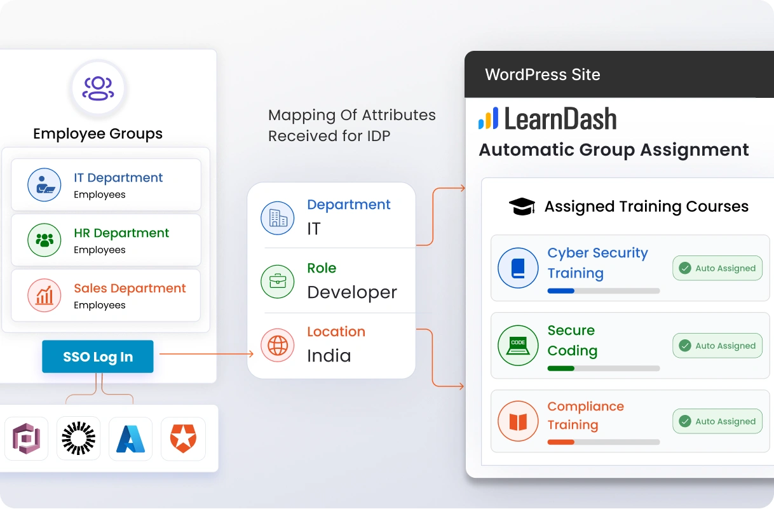Open the Secure Coding course
The width and height of the screenshot is (774, 509).
[x=630, y=345]
